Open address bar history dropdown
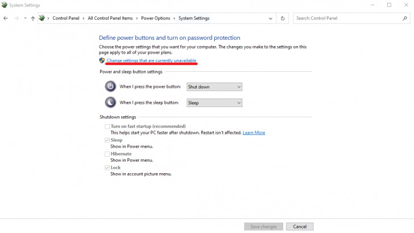Image resolution: width=414 pixels, height=233 pixels. (x=270, y=18)
